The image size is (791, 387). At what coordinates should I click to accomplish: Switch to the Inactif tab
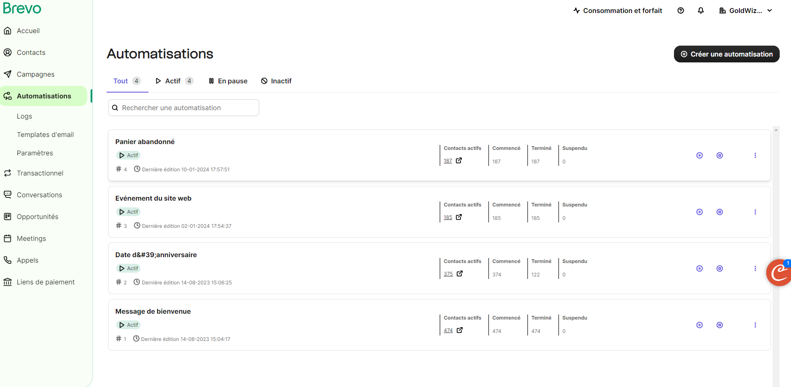click(x=276, y=81)
